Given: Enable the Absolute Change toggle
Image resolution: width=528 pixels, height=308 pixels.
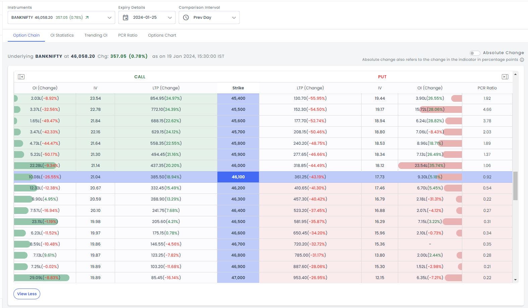Looking at the screenshot, I should (474, 53).
